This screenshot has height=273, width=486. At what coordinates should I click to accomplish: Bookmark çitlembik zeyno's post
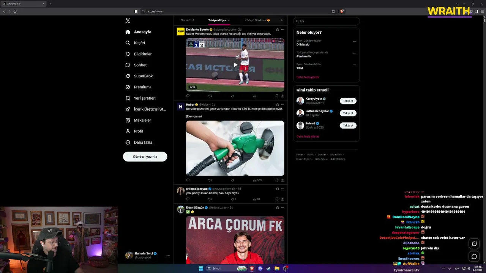coord(277,199)
